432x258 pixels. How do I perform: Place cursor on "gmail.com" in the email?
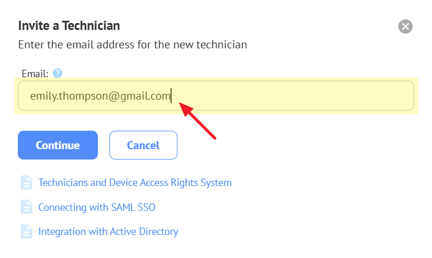pyautogui.click(x=151, y=96)
